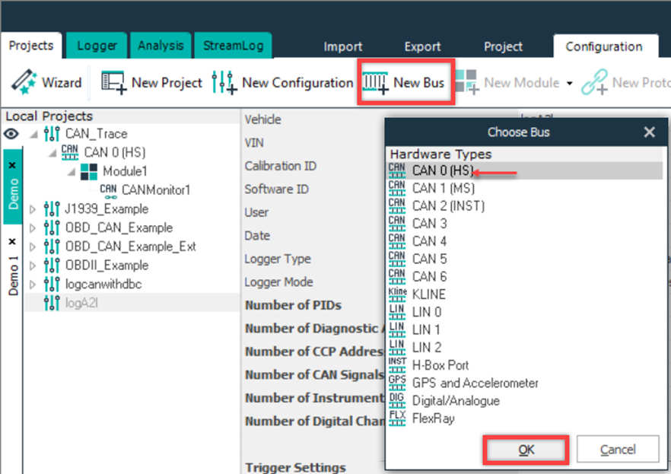Viewport: 671px width, 474px height.
Task: Cancel the Choose Bus dialog
Action: coord(617,450)
